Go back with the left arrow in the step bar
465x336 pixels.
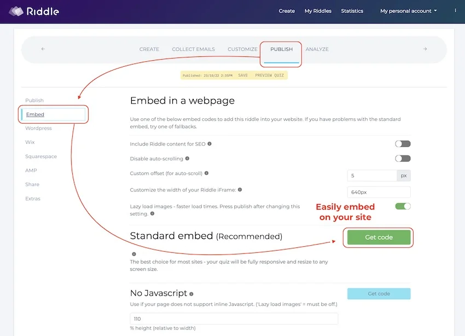click(43, 49)
